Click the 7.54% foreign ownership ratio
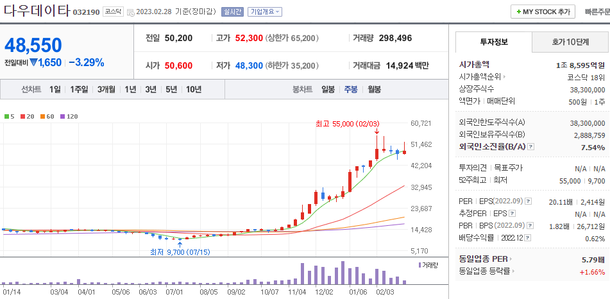This screenshot has height=299, width=610. point(593,147)
